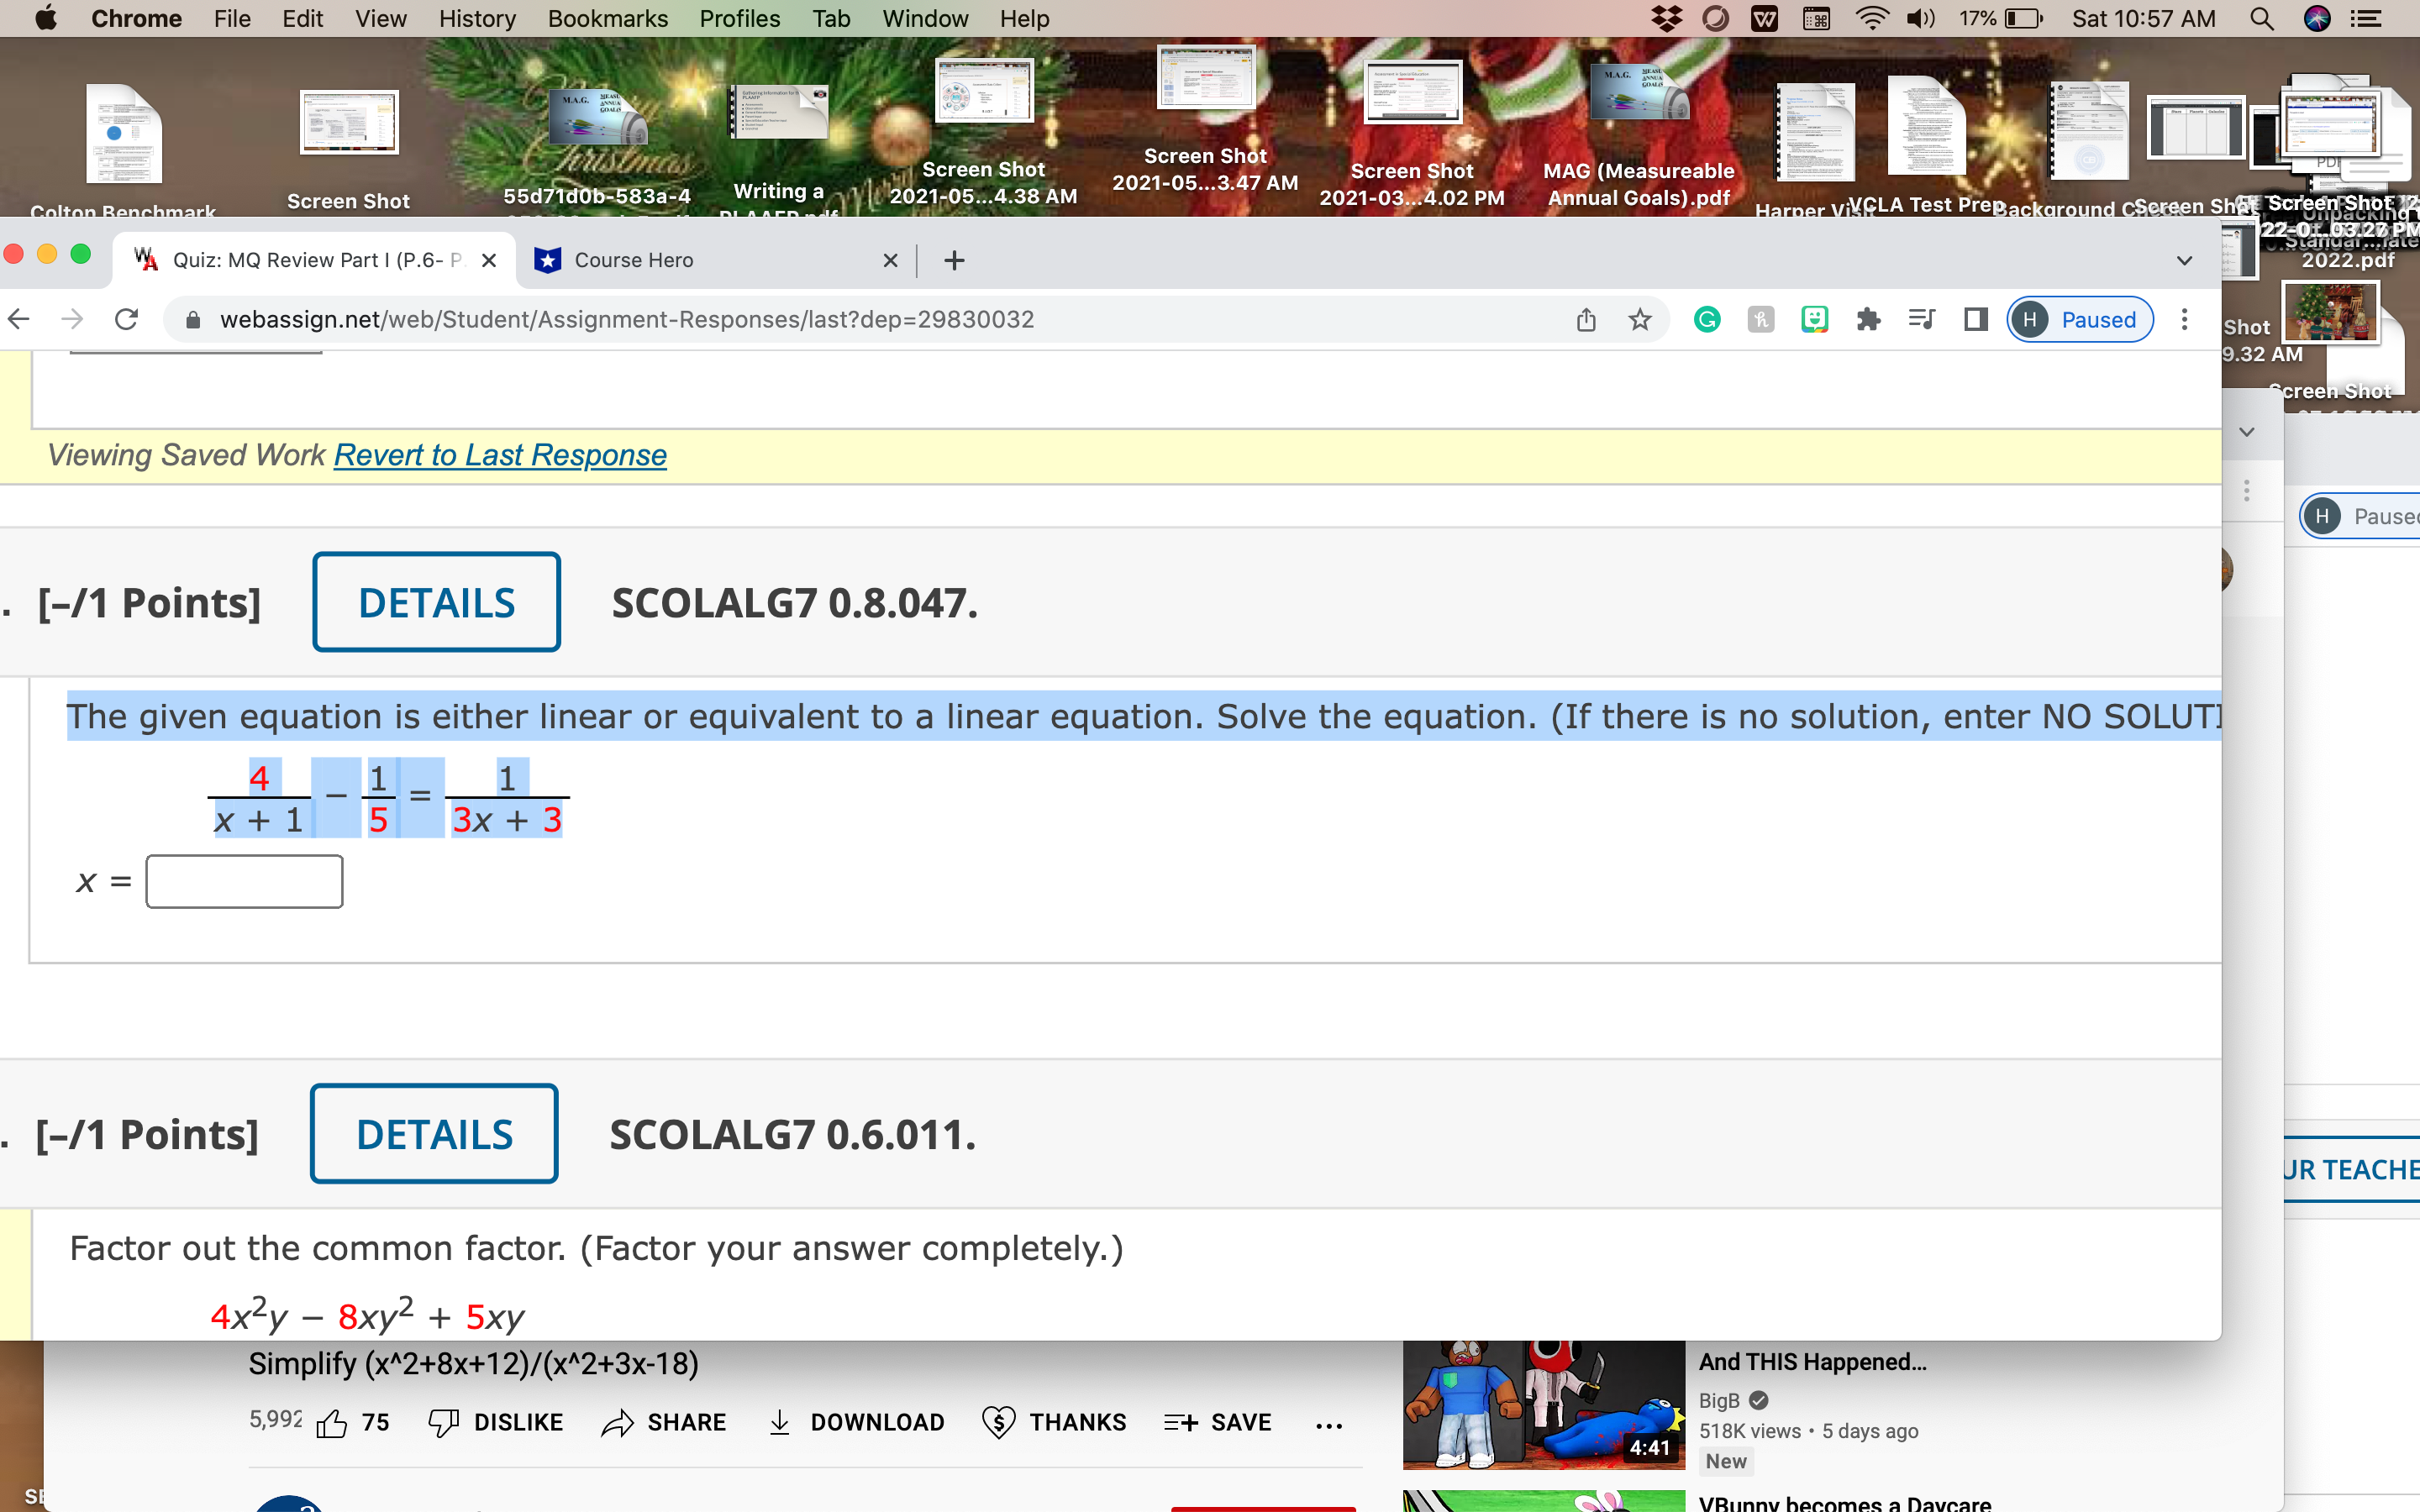This screenshot has width=2420, height=1512.
Task: Click DETAILS for SCOLALG7 0.8.047
Action: point(437,601)
